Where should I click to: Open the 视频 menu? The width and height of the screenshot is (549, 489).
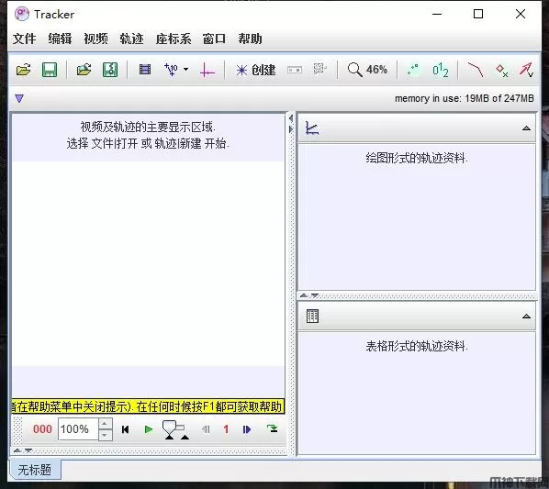95,39
